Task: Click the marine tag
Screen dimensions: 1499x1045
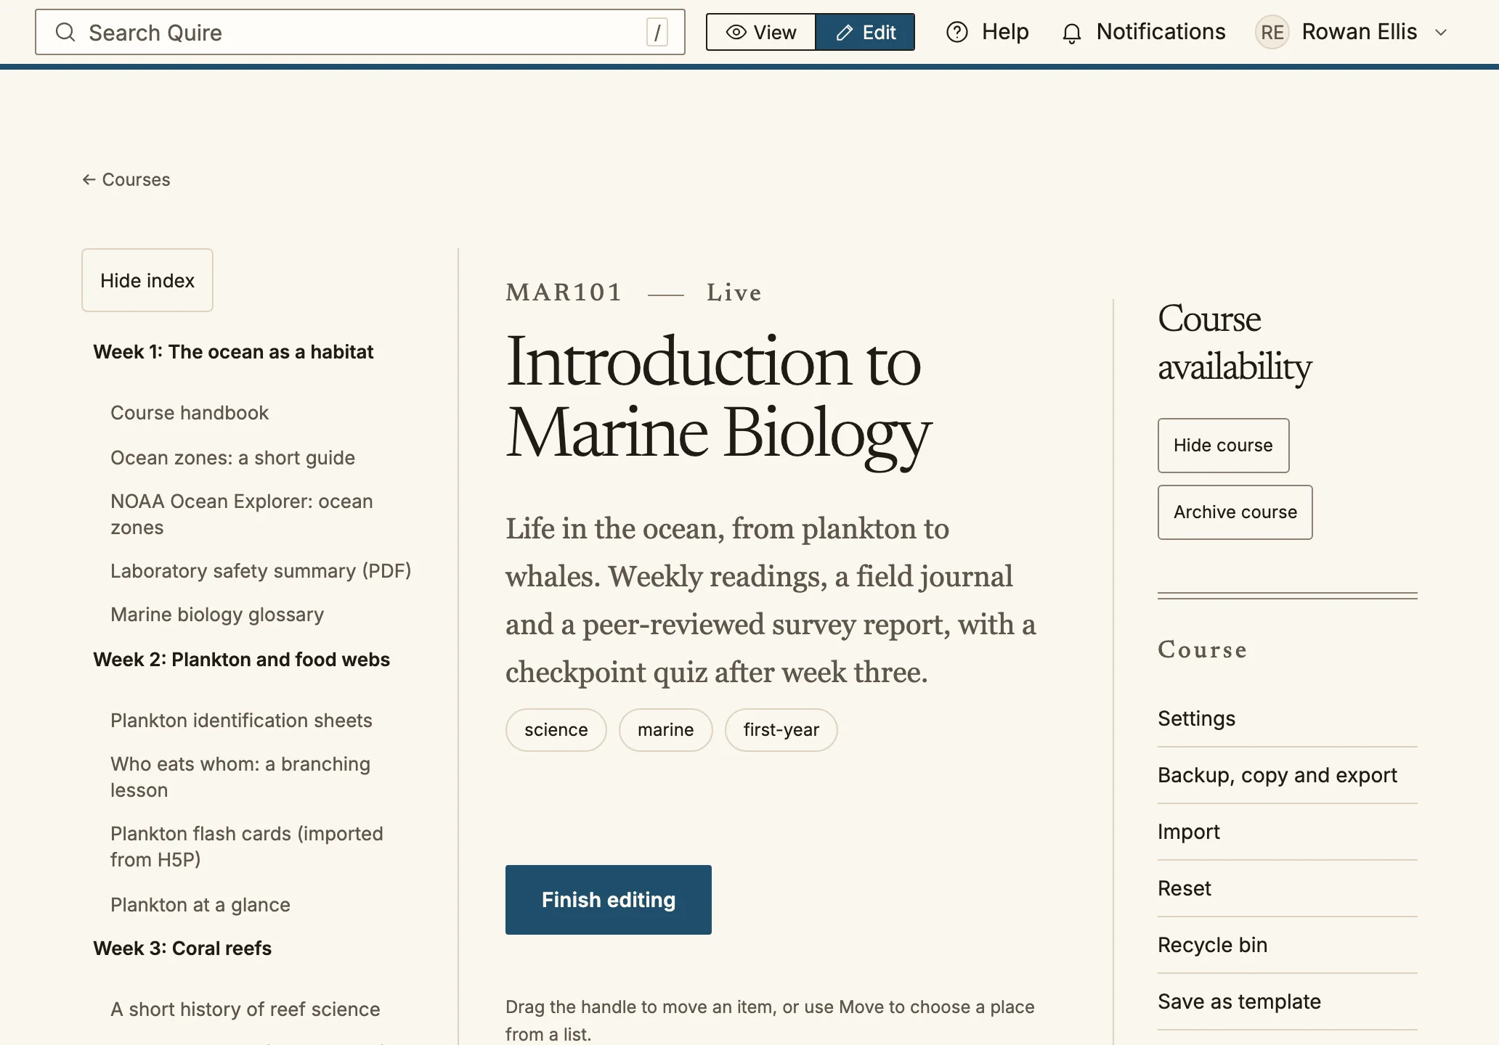Action: (666, 730)
